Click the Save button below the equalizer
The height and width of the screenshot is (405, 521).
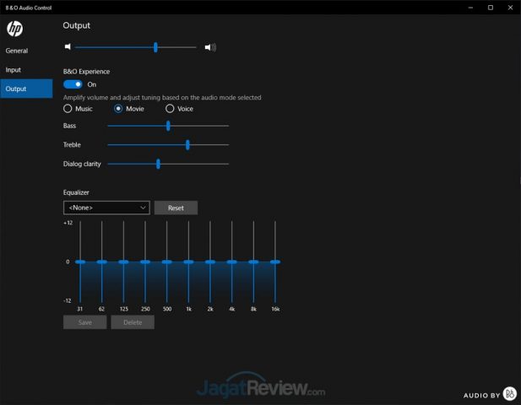(x=84, y=322)
